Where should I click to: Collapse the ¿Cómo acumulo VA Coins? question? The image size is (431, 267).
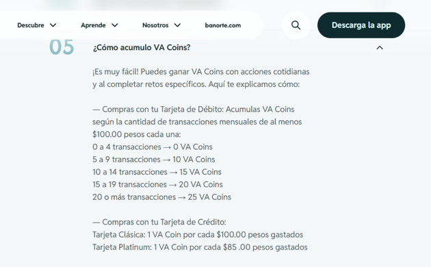click(x=380, y=47)
